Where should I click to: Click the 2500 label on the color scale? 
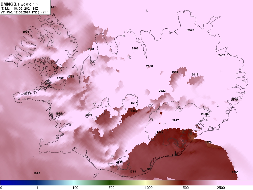221,188
